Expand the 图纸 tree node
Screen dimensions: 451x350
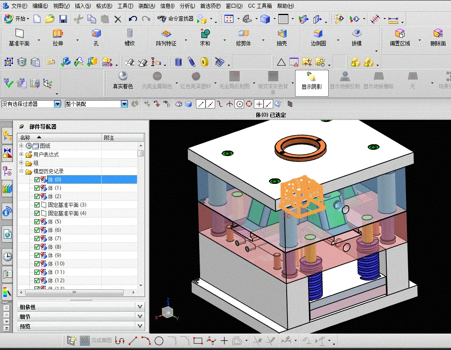[x=21, y=146]
